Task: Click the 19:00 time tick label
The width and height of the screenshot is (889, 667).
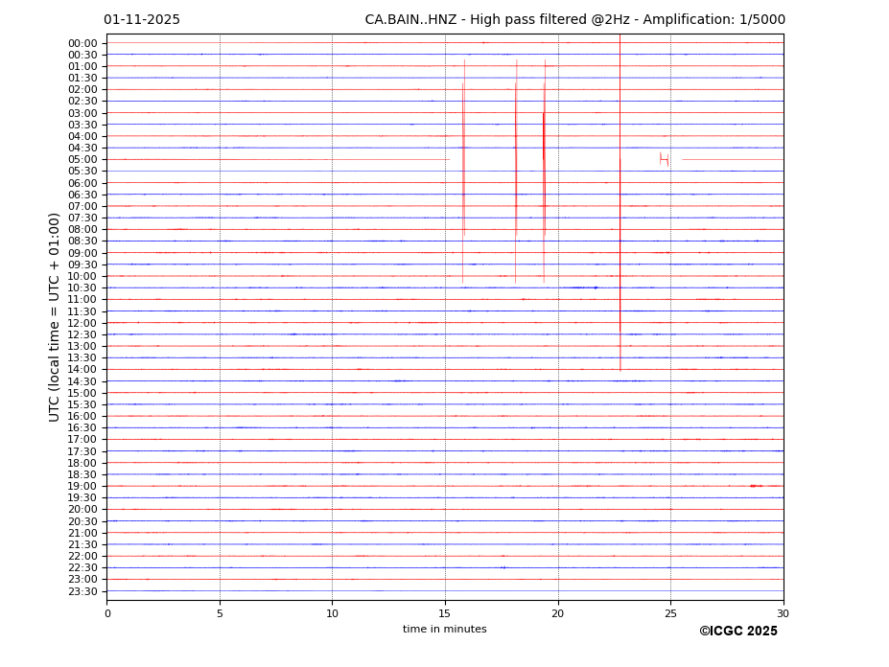Action: click(x=82, y=486)
